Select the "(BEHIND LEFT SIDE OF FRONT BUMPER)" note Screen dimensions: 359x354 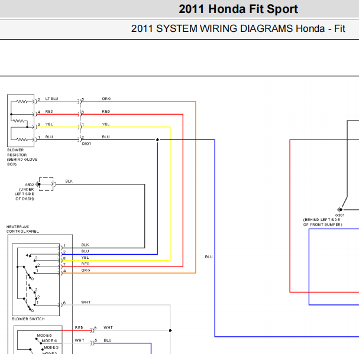tap(322, 222)
